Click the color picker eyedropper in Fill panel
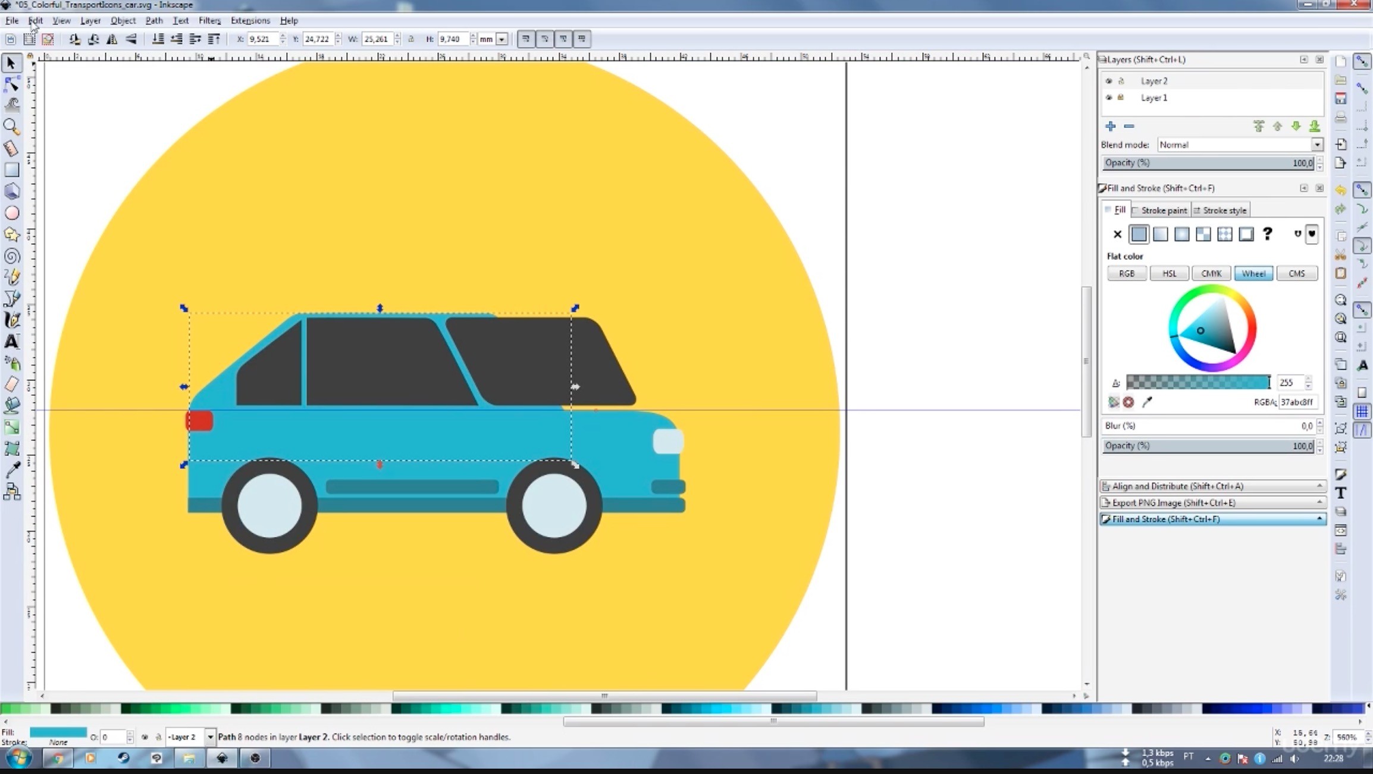 1147,402
